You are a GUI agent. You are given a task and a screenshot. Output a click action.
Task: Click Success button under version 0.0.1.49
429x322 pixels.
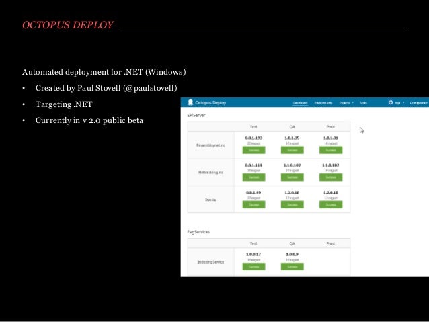[x=253, y=204]
